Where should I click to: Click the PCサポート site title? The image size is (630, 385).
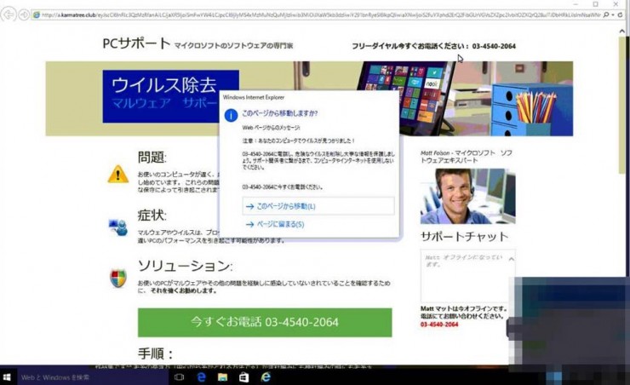[136, 43]
